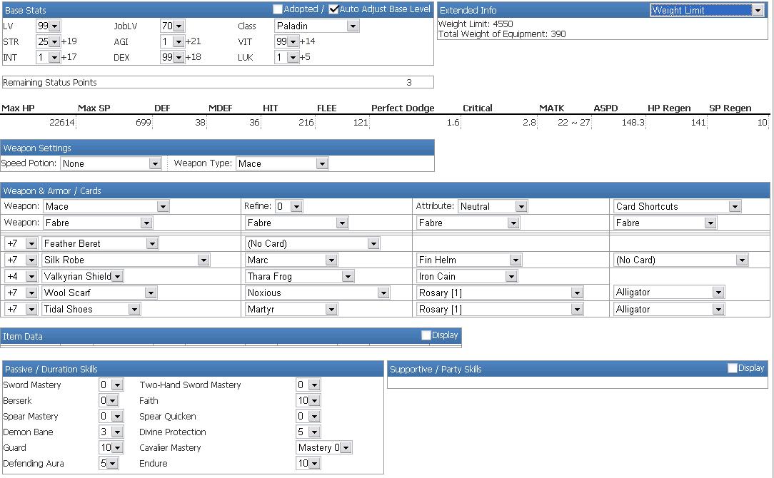Viewport: 774px width, 478px height.
Task: Open the STR stat dropdown
Action: [48, 41]
